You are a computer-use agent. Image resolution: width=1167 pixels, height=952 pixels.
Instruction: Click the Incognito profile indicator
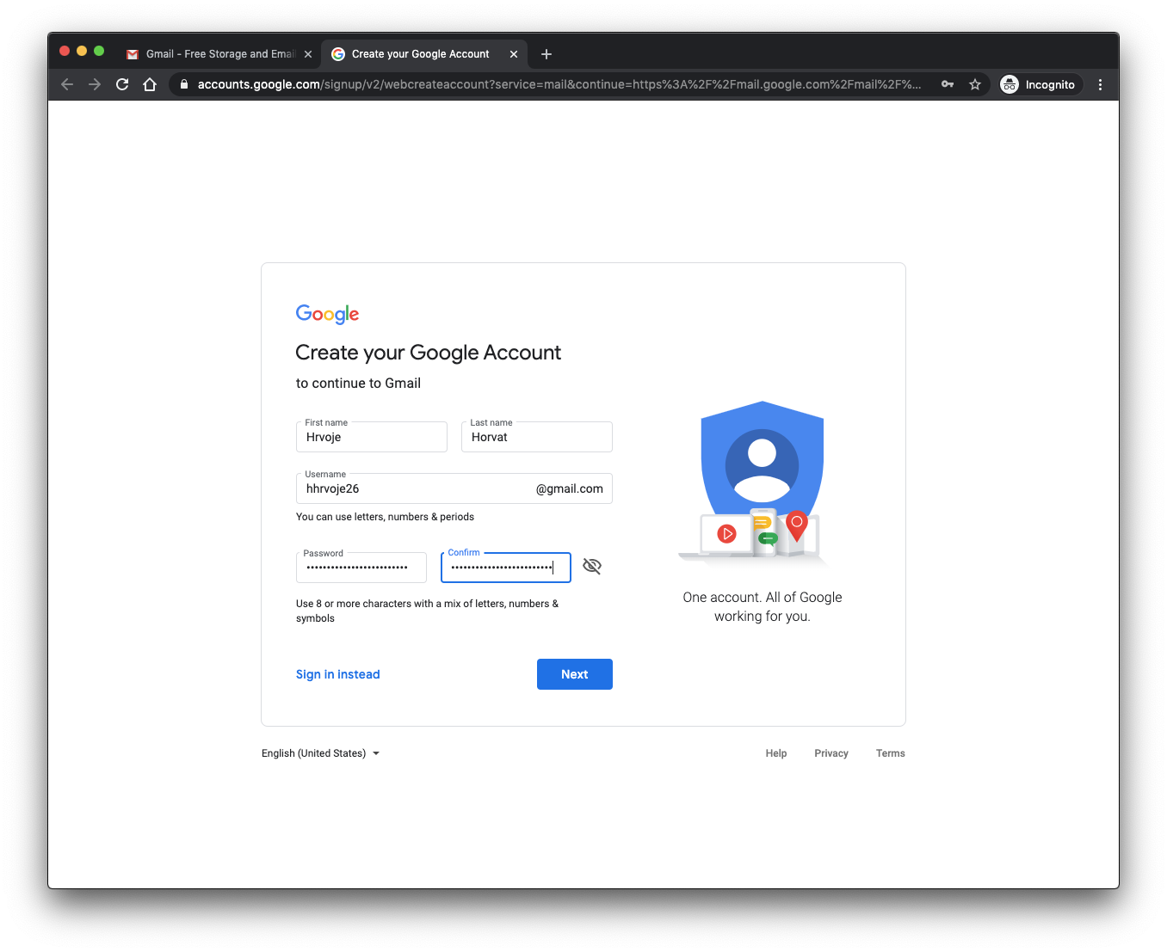pos(1039,84)
